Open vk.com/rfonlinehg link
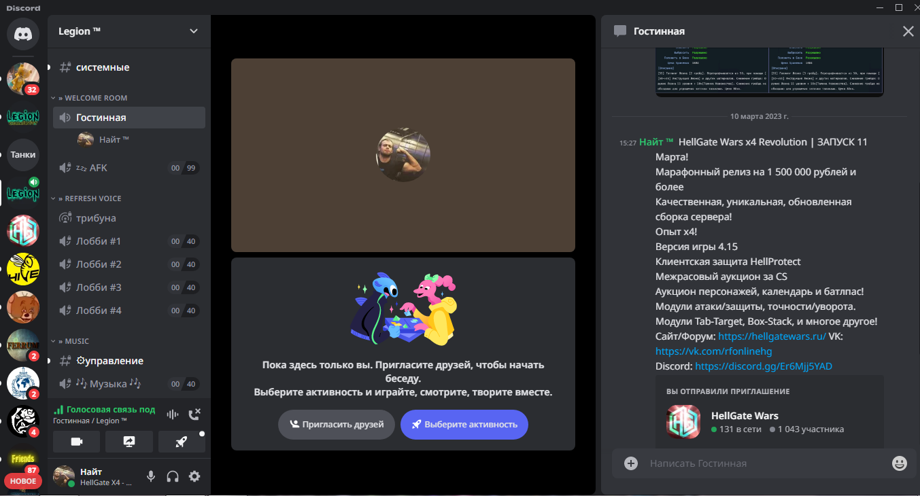This screenshot has height=496, width=920. tap(714, 351)
